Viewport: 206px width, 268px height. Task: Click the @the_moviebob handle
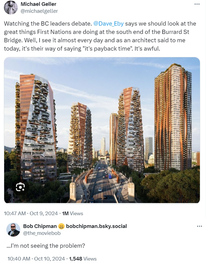click(42, 233)
